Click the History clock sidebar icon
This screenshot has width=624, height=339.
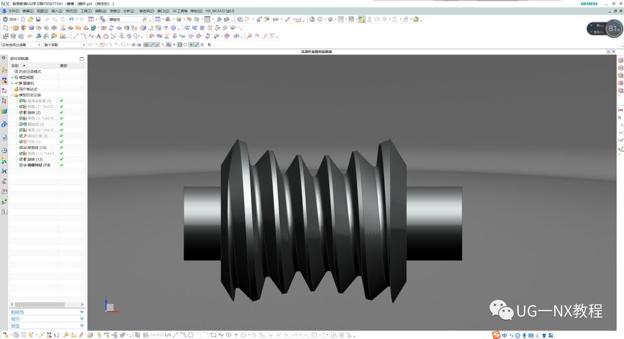(x=4, y=150)
